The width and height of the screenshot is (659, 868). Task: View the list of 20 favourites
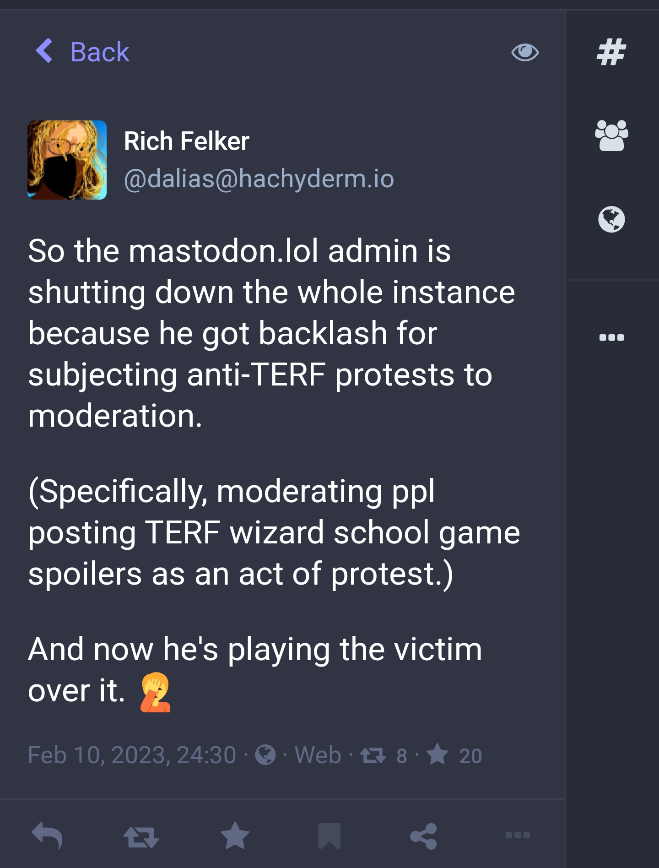(454, 755)
